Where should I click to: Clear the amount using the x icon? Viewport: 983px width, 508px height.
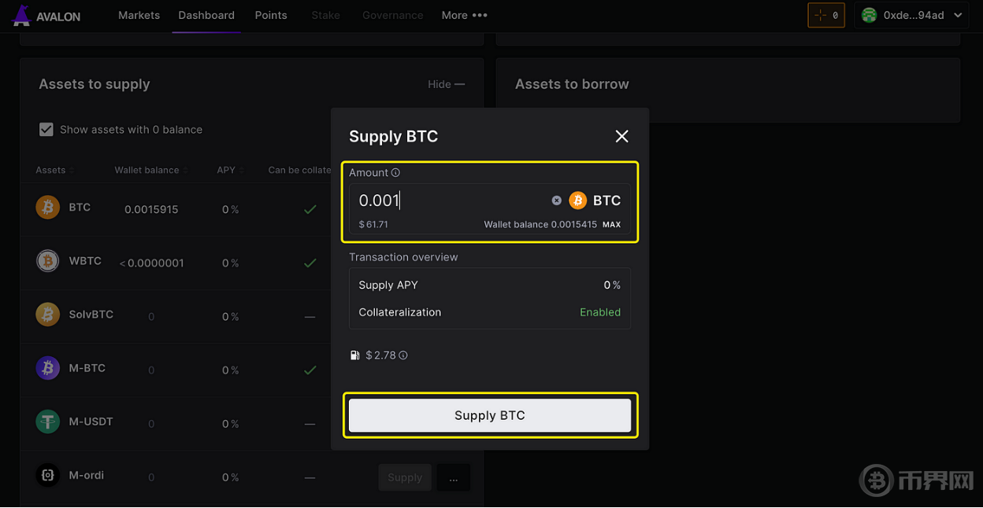click(x=556, y=200)
